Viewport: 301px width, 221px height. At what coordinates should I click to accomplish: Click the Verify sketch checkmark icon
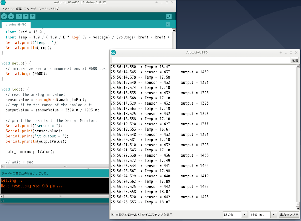click(x=4, y=16)
